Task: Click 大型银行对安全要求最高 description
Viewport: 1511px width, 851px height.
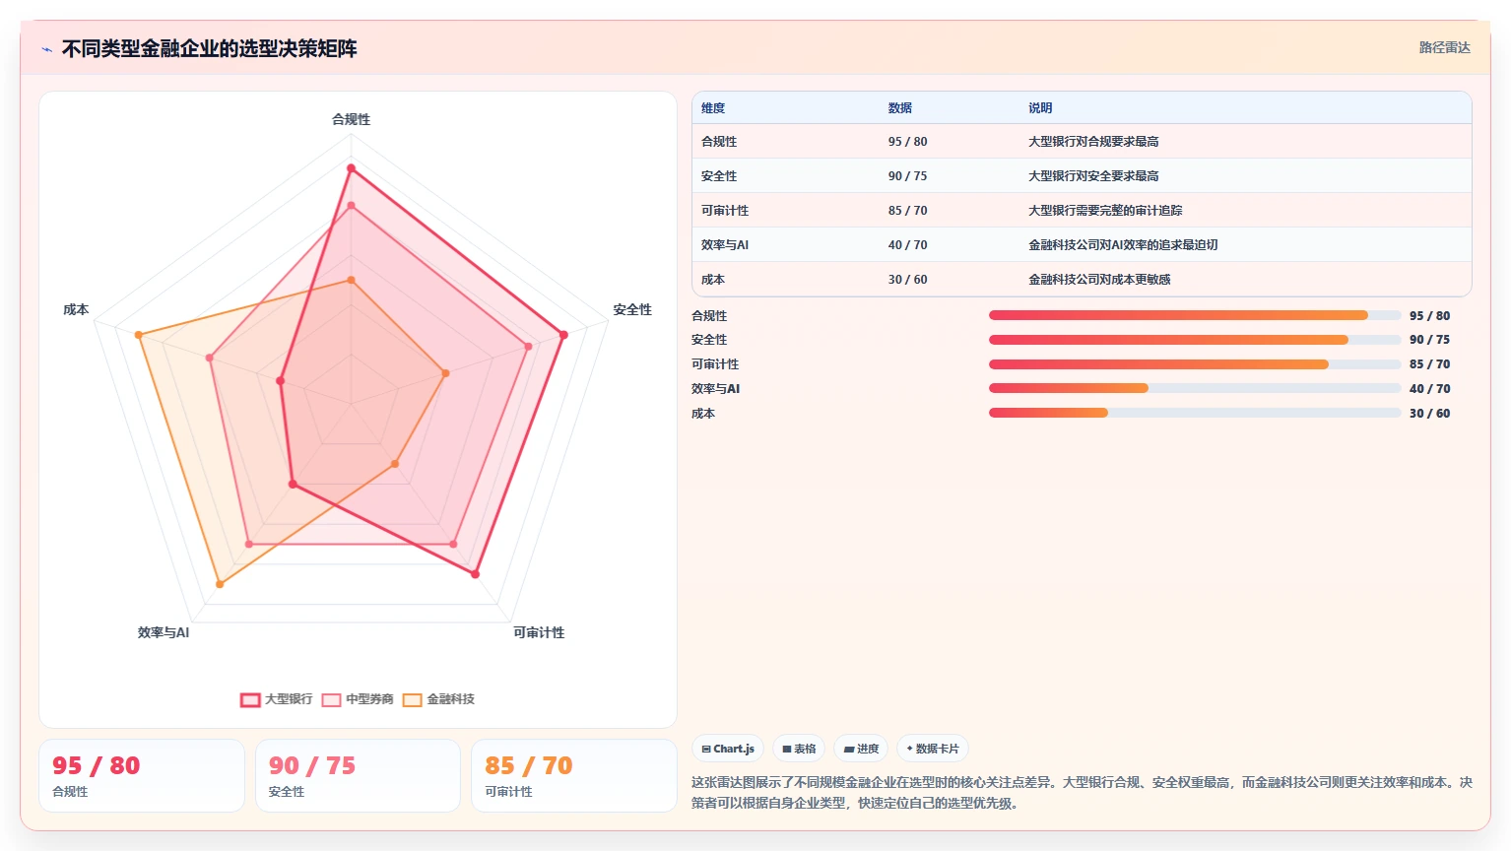Action: coord(1093,176)
